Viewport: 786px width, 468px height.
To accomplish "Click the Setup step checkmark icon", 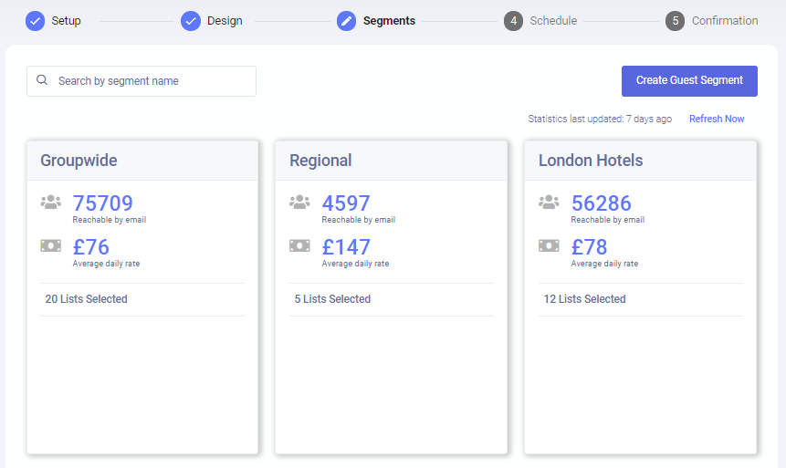I will click(35, 21).
